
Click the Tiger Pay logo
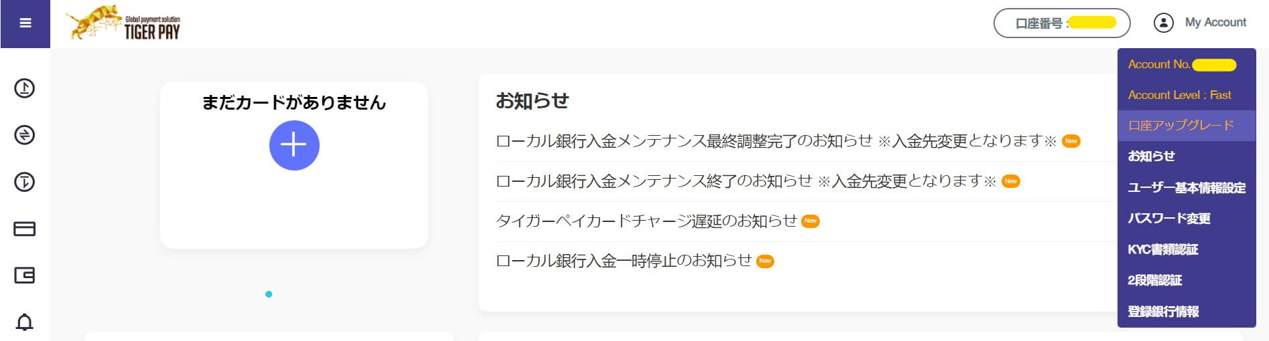(123, 23)
